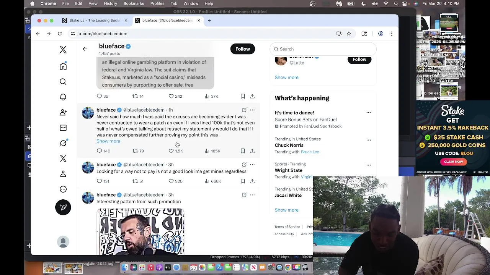The width and height of the screenshot is (490, 275).
Task: Open Notifications bell icon
Action: click(x=63, y=97)
